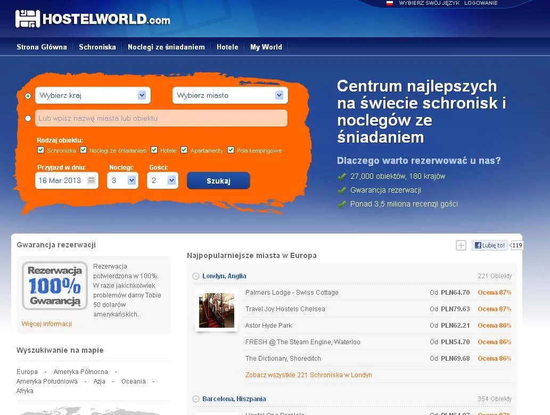Screen dimensions: 550x415
Task: Select the country/city radio button
Action: click(28, 96)
